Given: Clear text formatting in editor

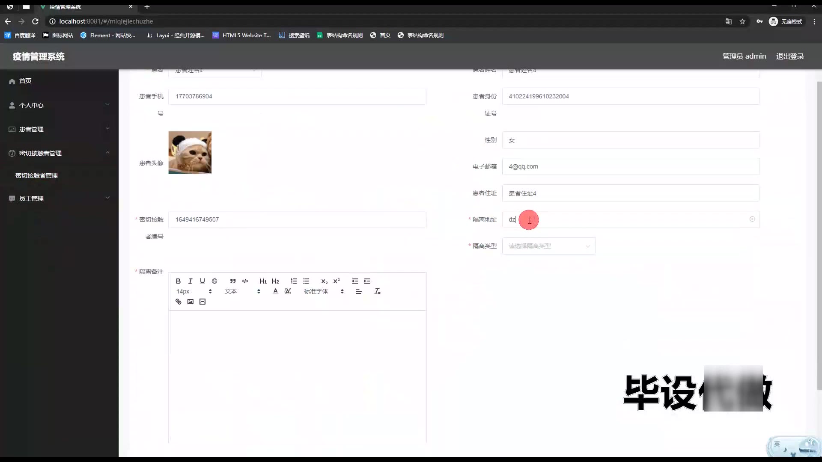Looking at the screenshot, I should pos(378,291).
